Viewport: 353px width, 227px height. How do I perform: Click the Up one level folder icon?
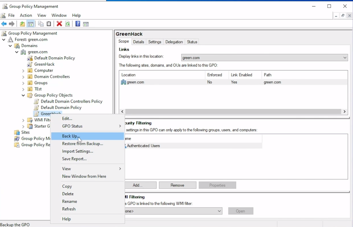[x=22, y=24]
